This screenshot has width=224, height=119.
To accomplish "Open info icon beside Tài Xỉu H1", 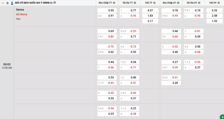I will click(x=199, y=3).
